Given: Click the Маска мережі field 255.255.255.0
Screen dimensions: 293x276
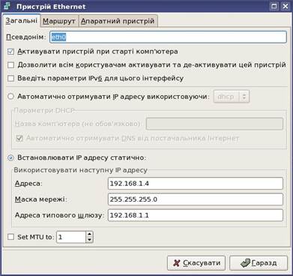Looking at the screenshot, I should [196, 199].
